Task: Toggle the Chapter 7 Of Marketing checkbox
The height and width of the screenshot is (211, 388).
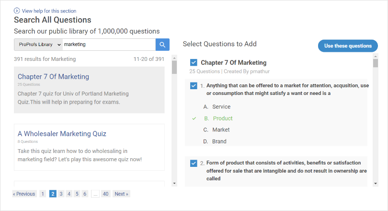Action: (x=194, y=62)
